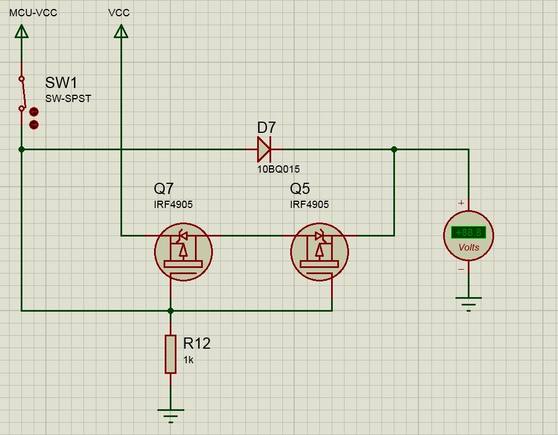Click the junction dot right of D7
Screen dimensions: 558x435
[394, 150]
